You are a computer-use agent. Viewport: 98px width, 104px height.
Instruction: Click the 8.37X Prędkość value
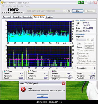coord(92,78)
